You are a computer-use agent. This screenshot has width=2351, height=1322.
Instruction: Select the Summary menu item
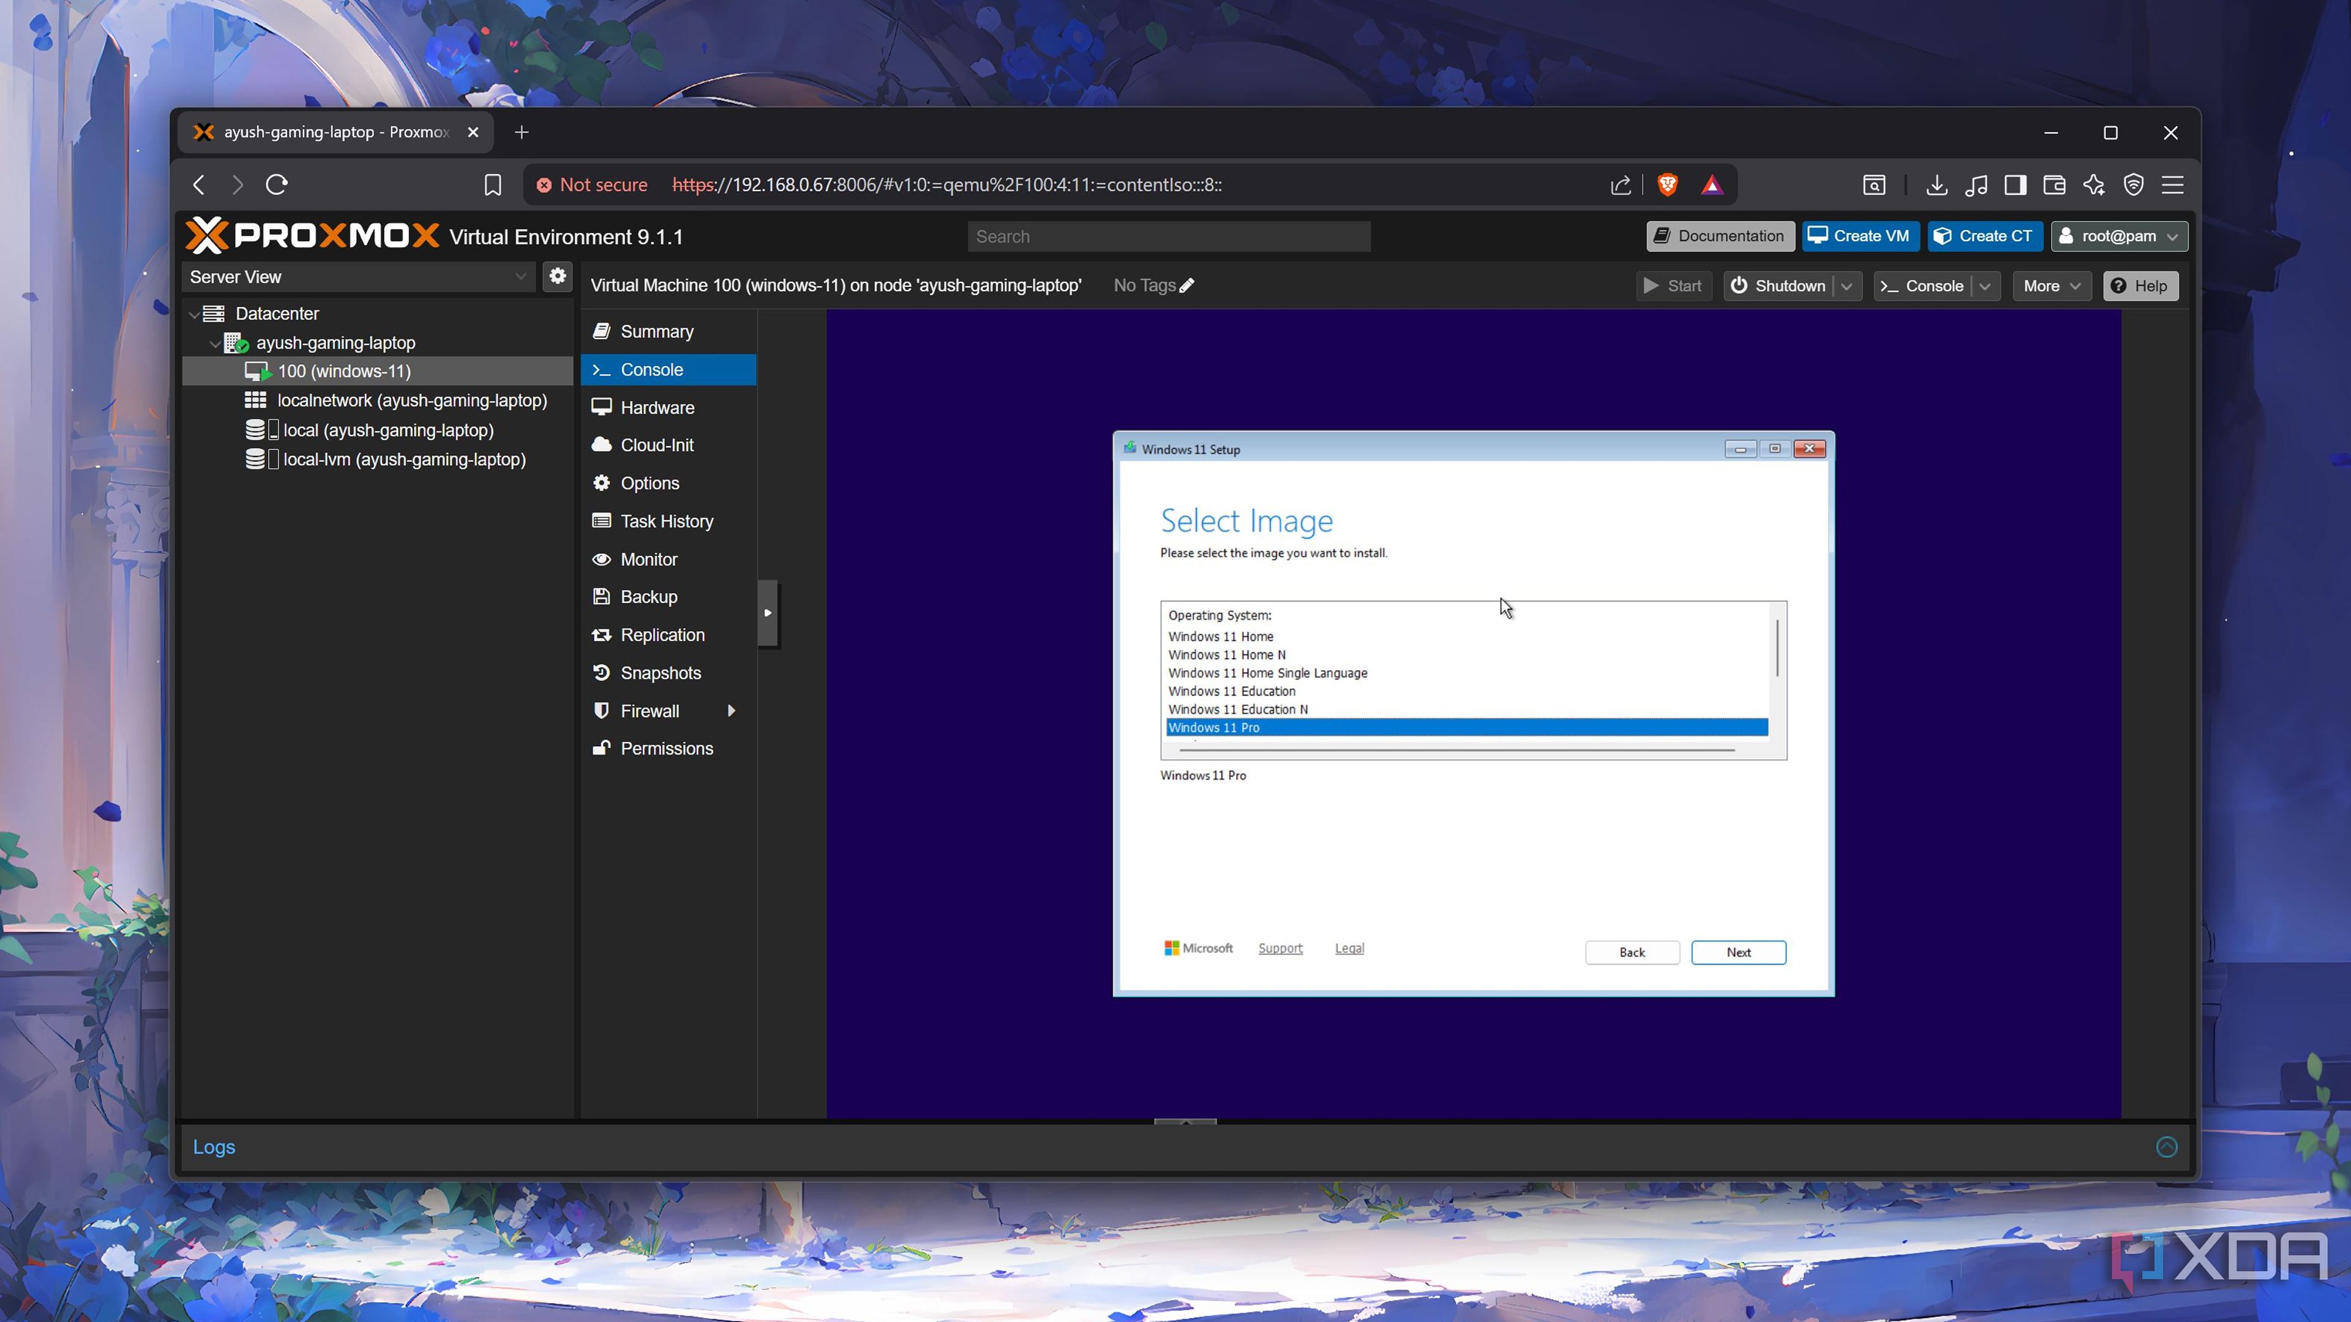coord(668,331)
